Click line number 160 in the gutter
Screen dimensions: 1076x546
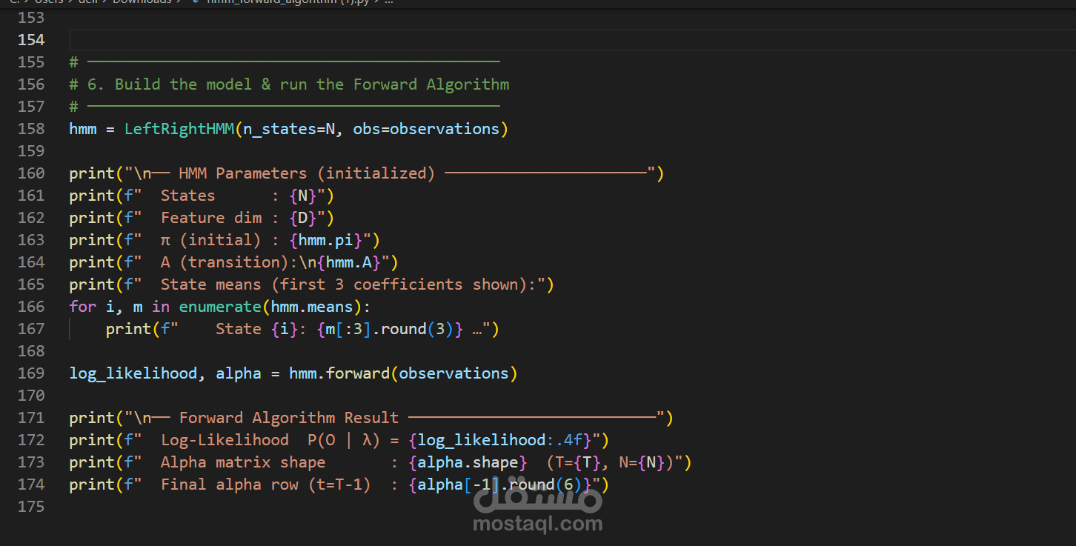(x=31, y=173)
